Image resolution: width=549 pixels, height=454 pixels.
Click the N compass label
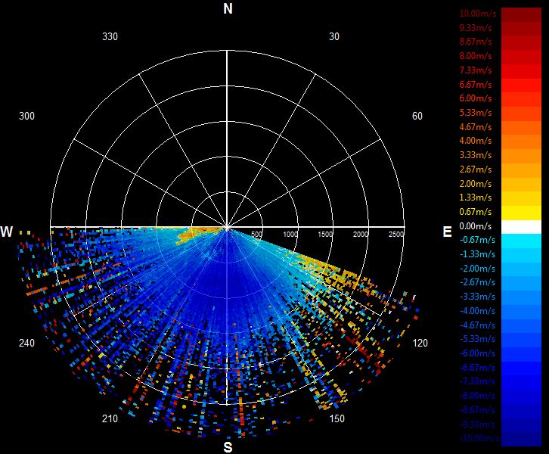click(x=228, y=8)
